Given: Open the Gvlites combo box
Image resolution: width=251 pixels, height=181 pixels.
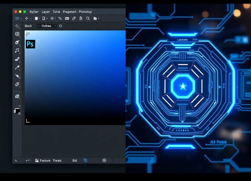Looking at the screenshot, I should click(x=47, y=26).
